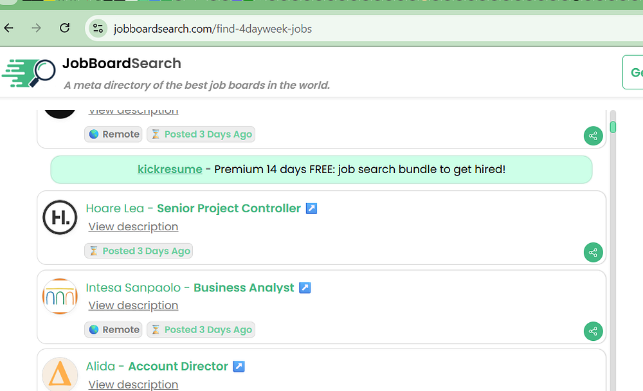The image size is (643, 391).
Task: Click the JobBoardSearch magnifier logo
Action: coord(29,73)
